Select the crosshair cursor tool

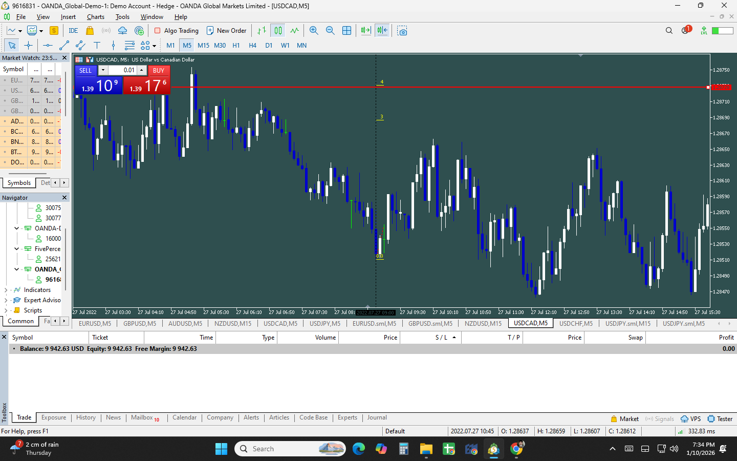coord(28,46)
